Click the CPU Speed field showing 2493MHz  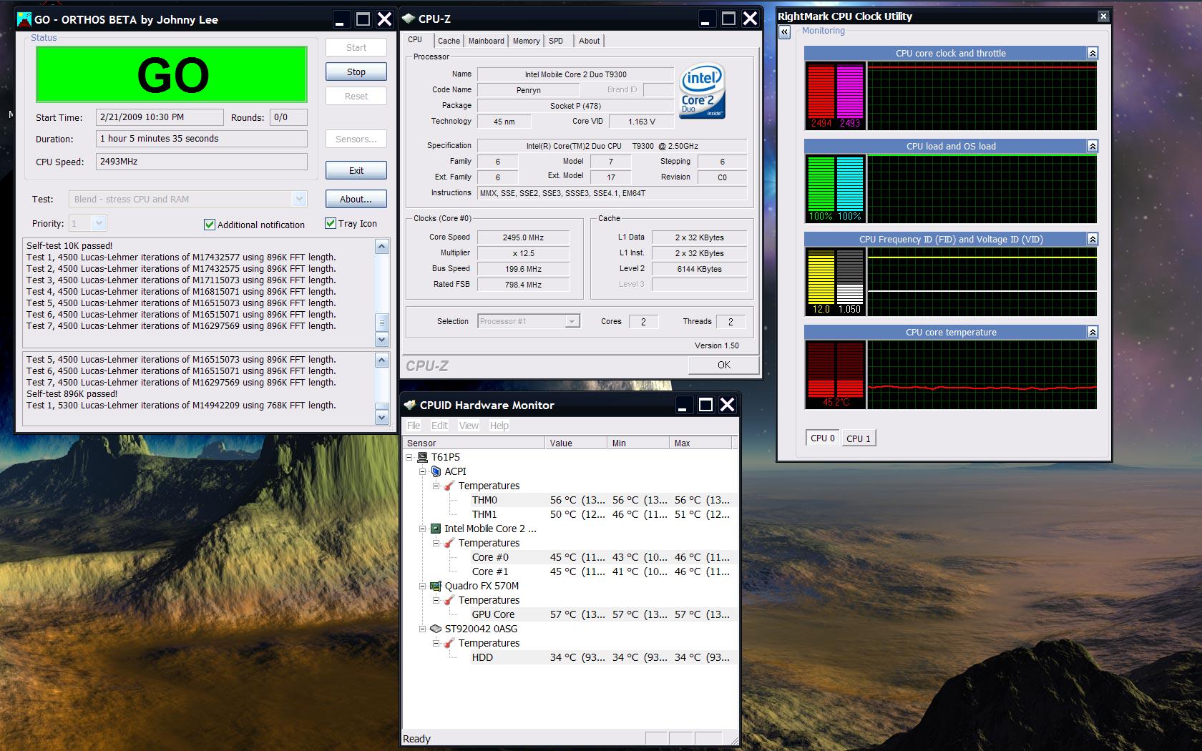tap(202, 162)
